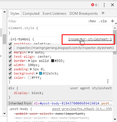Click the left pane scroll-up arrow
This screenshot has width=117, height=122.
(x=5, y=12)
